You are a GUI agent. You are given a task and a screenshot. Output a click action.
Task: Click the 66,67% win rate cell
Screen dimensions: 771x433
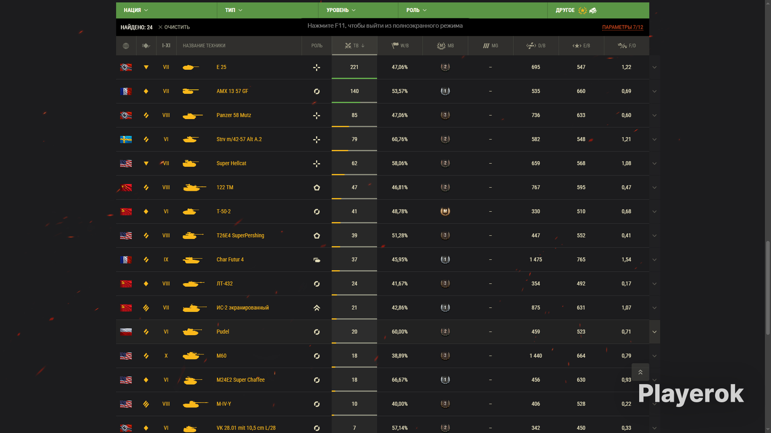(x=400, y=380)
